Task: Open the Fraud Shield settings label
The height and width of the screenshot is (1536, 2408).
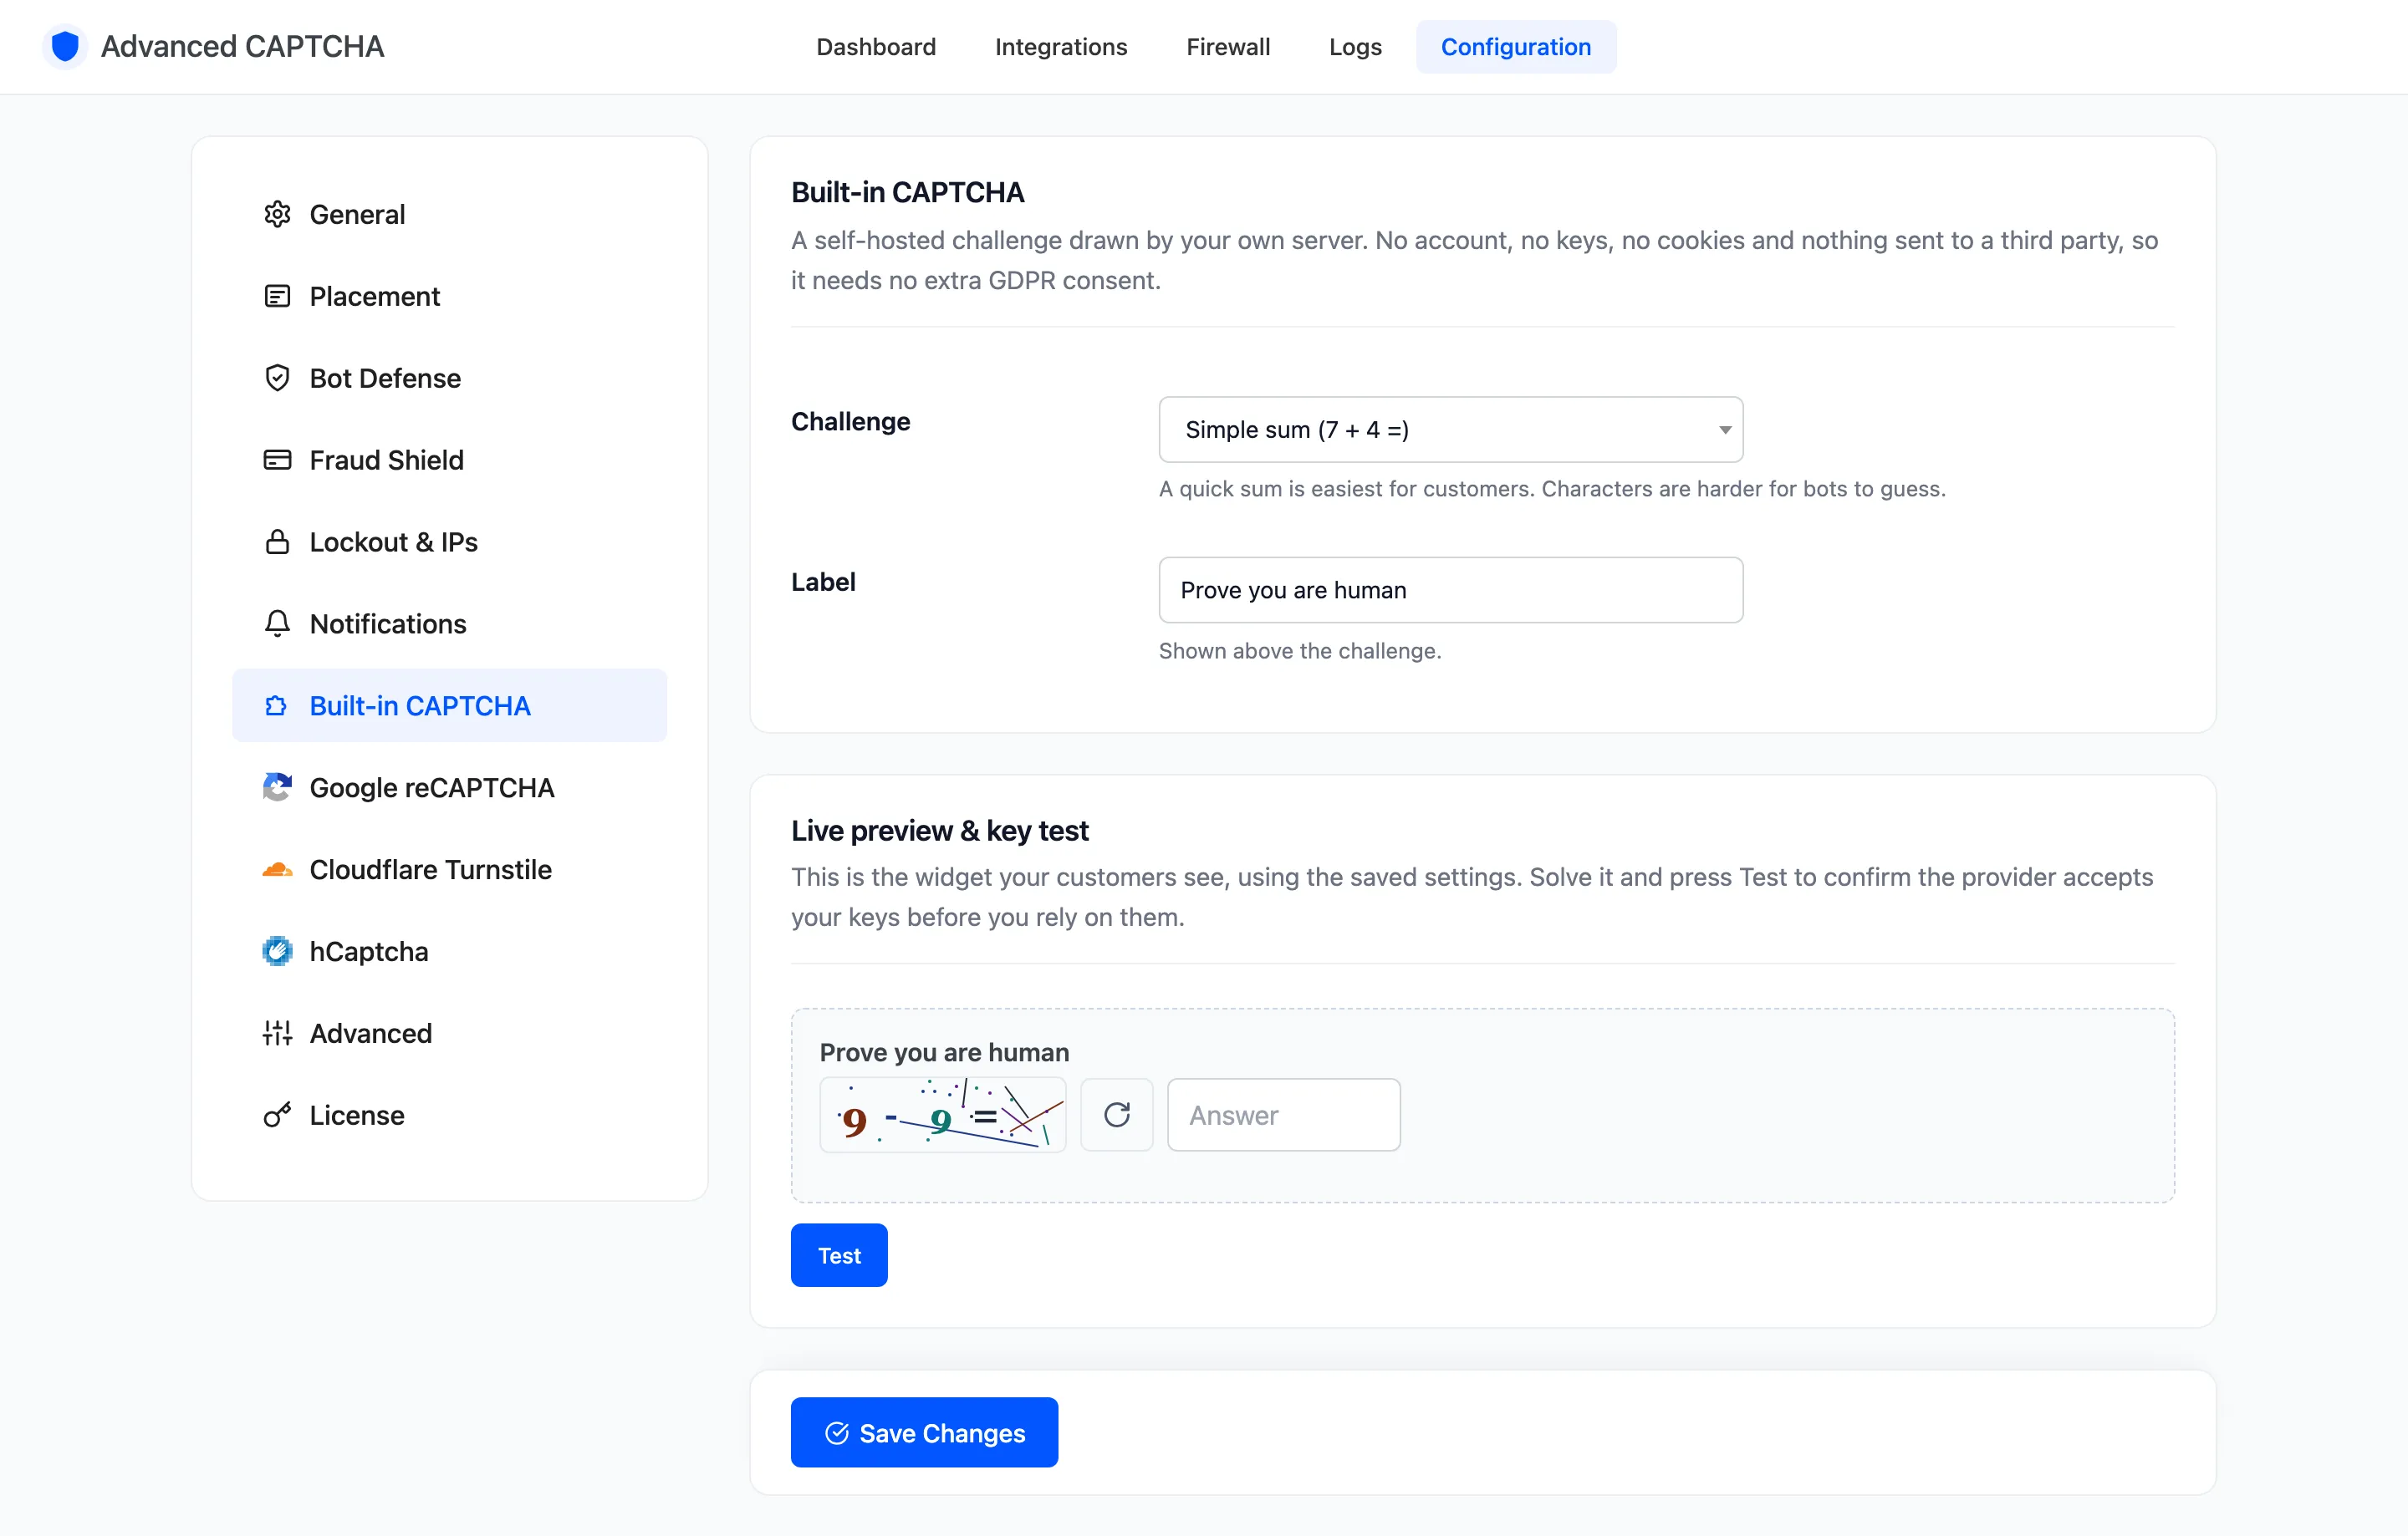Action: click(386, 460)
